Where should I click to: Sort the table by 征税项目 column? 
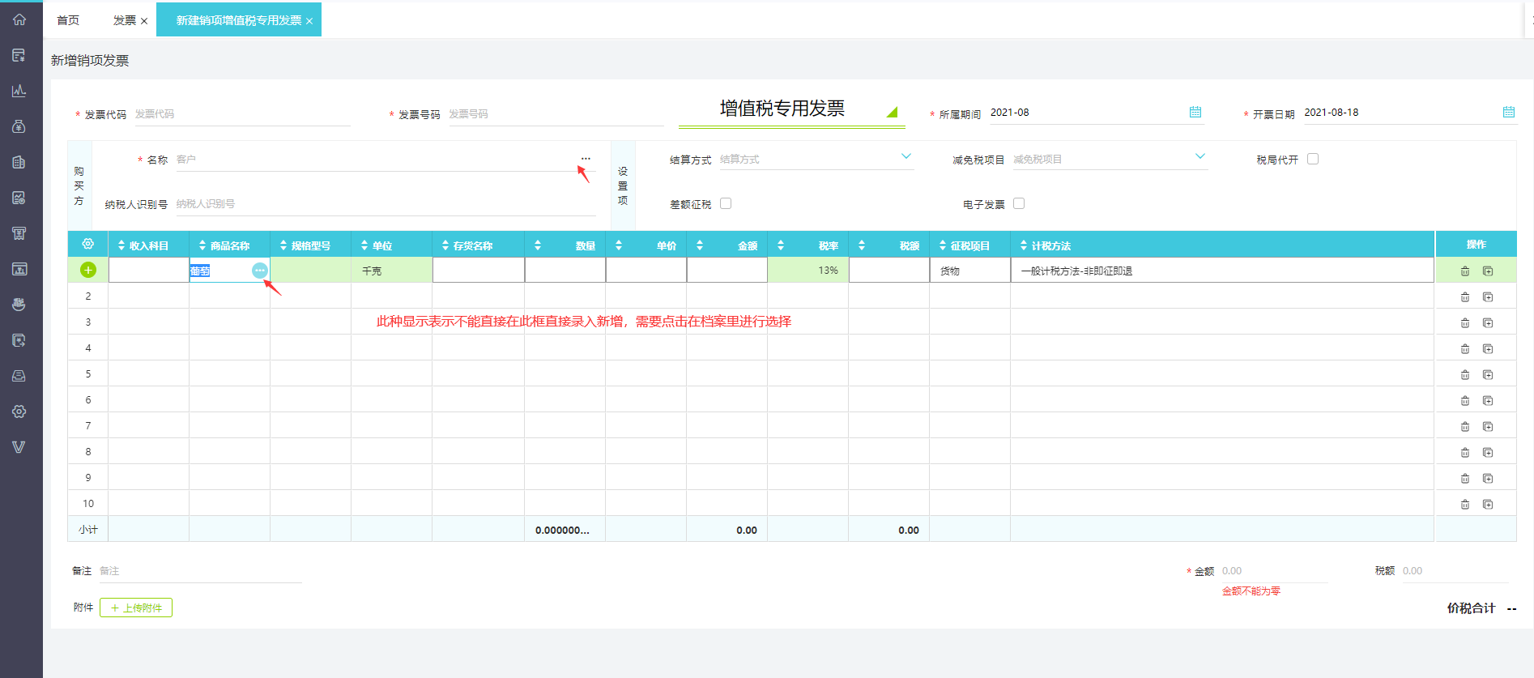943,245
